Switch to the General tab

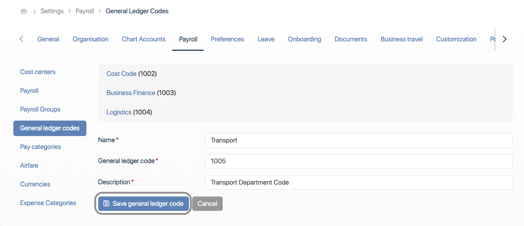click(48, 39)
